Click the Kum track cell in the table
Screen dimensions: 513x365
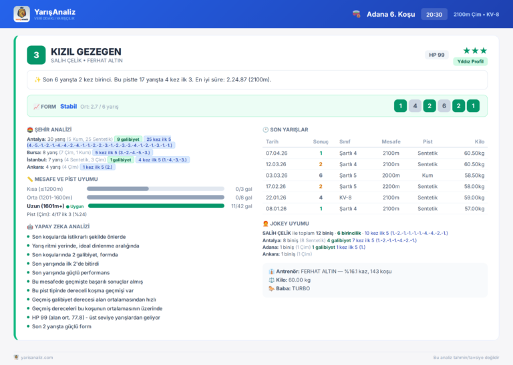click(x=427, y=175)
